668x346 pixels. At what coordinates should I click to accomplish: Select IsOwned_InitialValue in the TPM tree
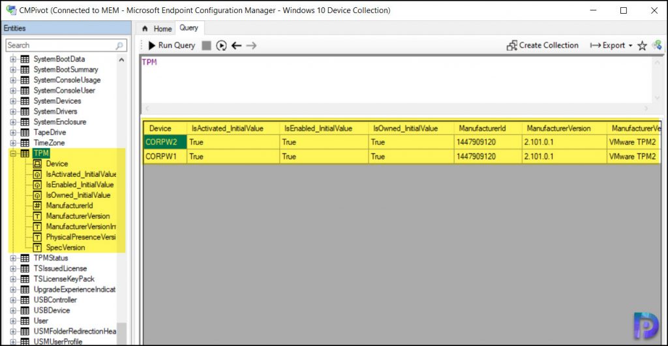78,195
